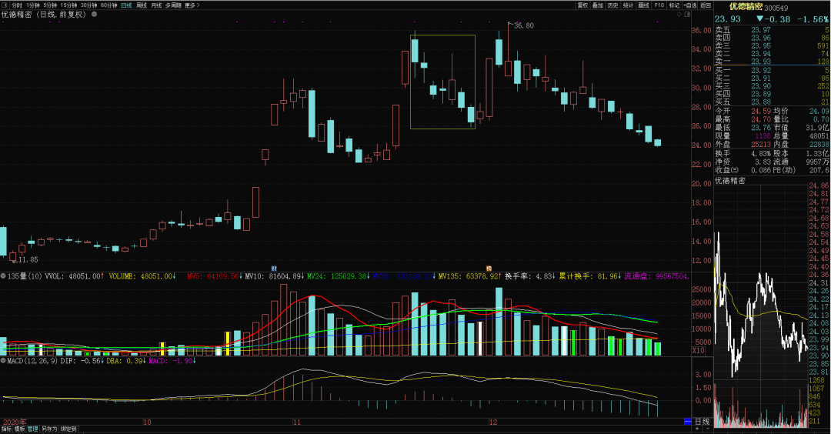The width and height of the screenshot is (831, 434).
Task: Click the X10 volume scale label
Action: (x=699, y=351)
